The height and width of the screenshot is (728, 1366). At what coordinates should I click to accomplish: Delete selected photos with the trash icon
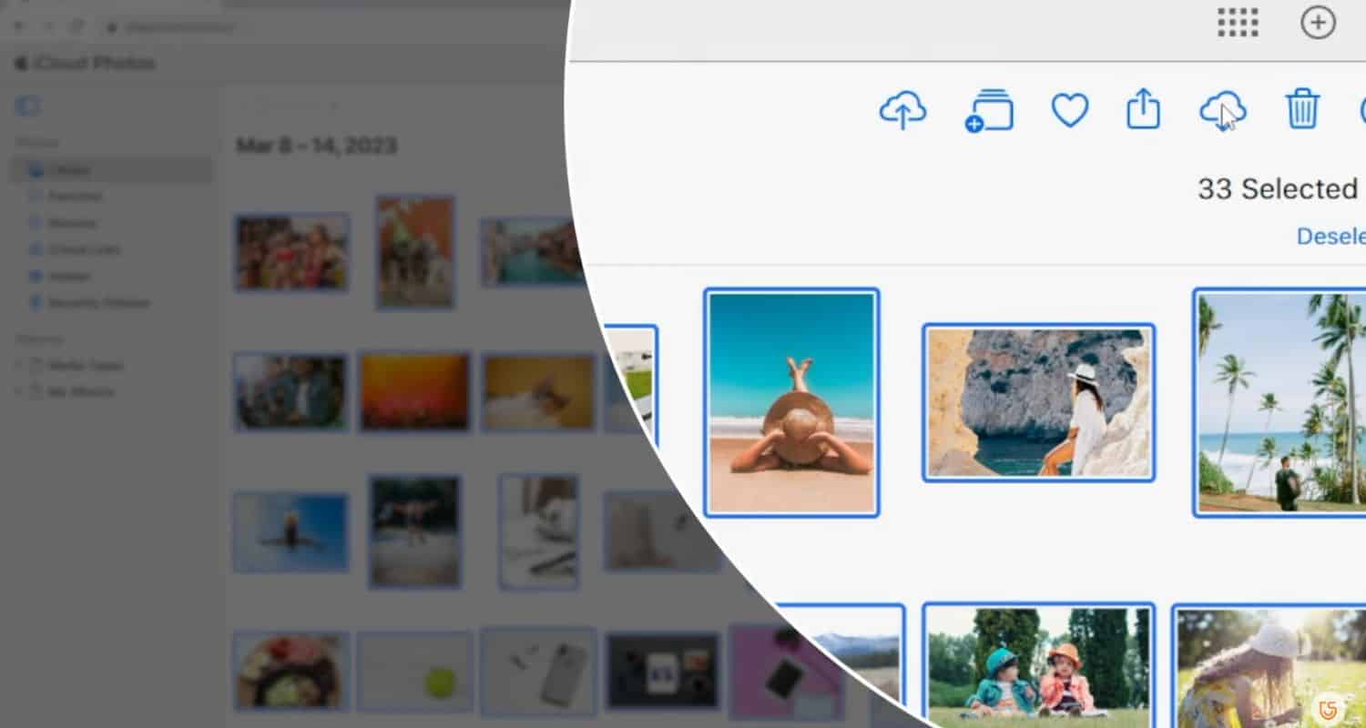[1303, 109]
